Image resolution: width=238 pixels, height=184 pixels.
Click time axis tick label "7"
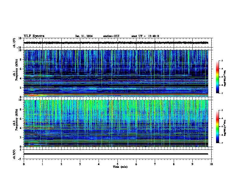point(155,164)
